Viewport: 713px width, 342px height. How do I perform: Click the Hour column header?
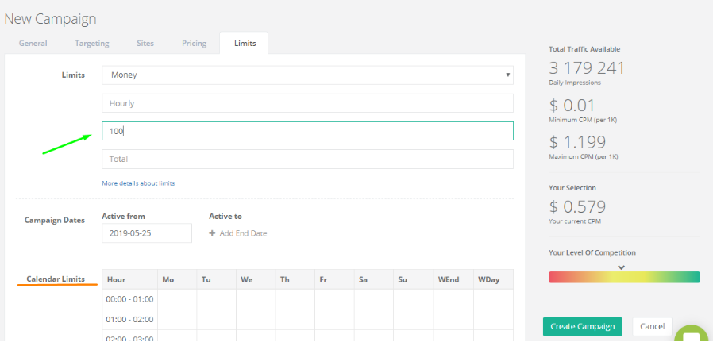tap(129, 279)
